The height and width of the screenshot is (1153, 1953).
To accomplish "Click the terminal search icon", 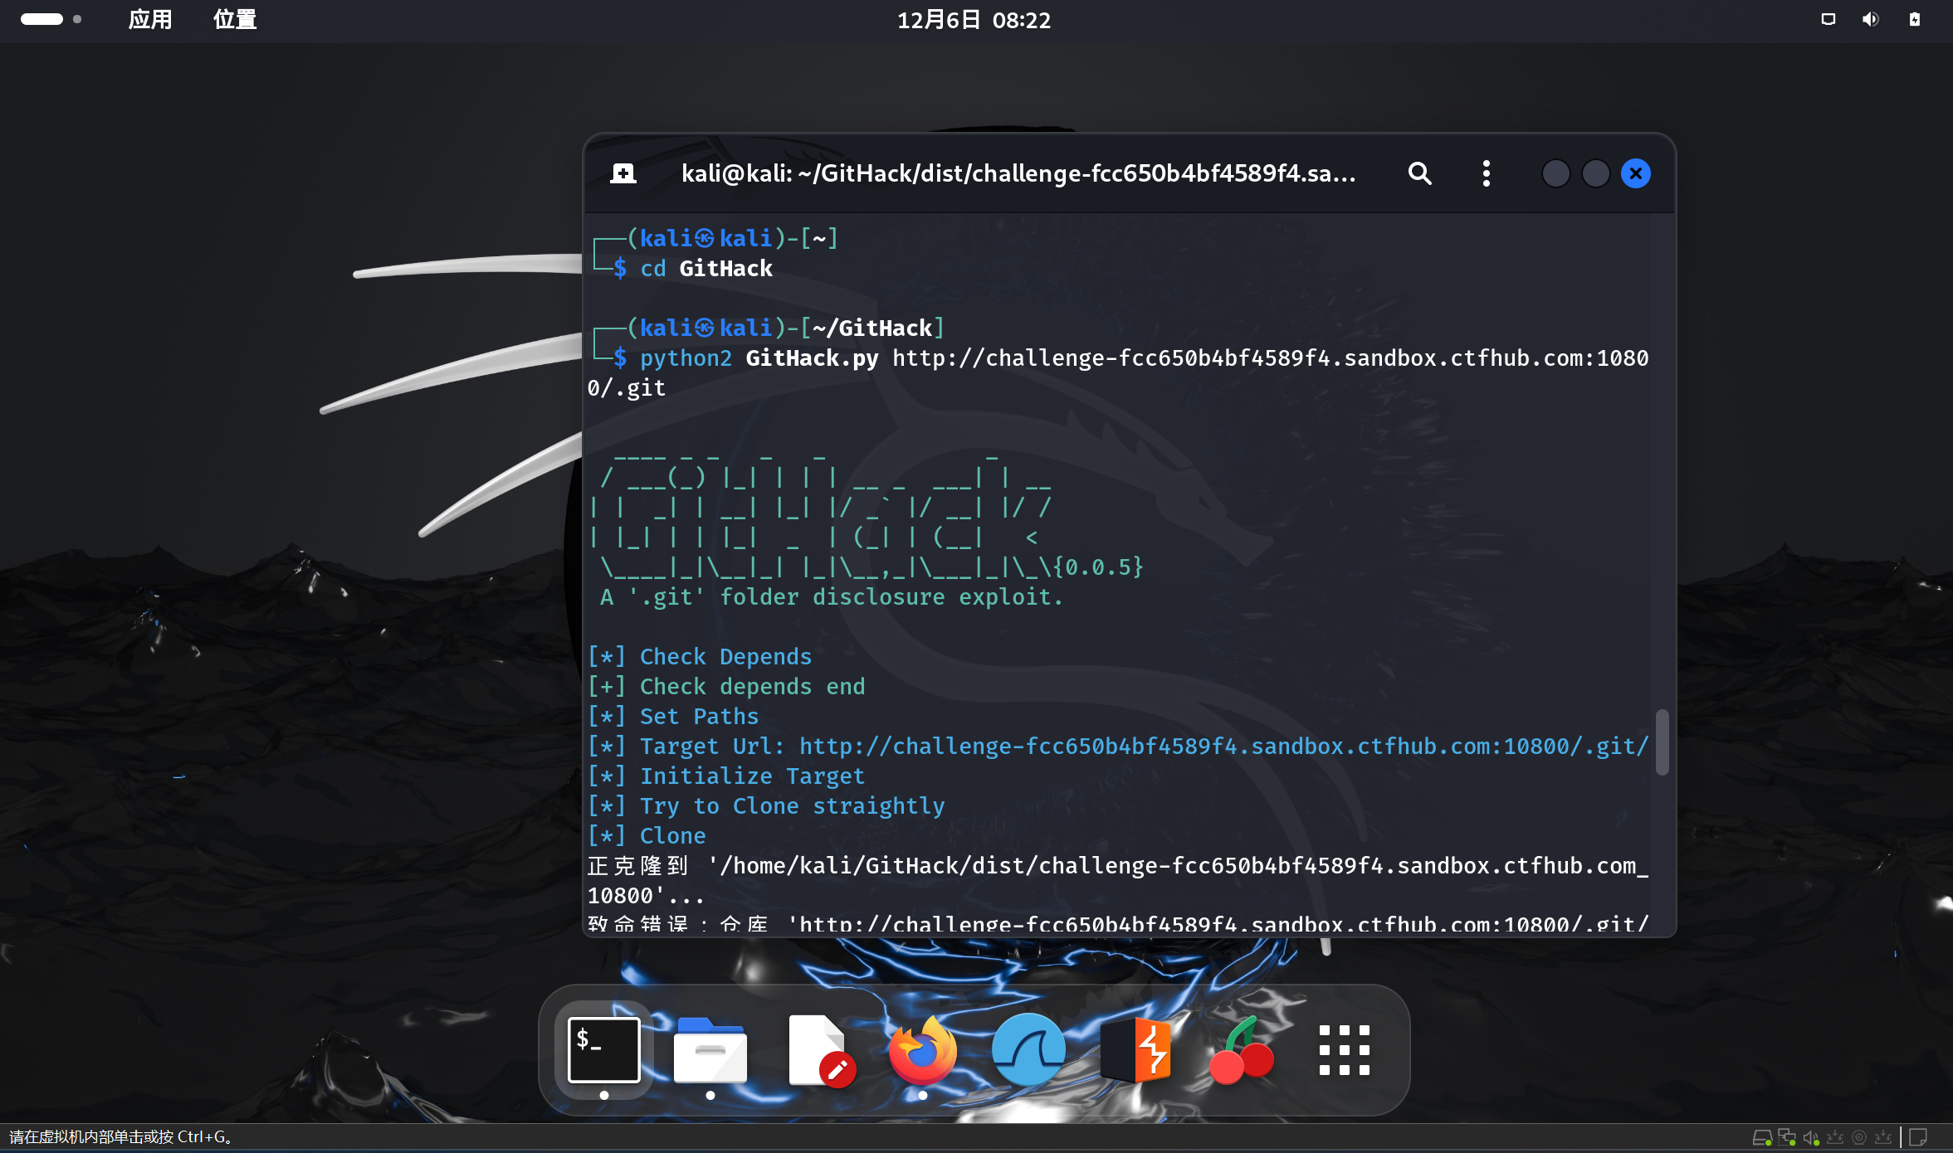I will pos(1419,173).
